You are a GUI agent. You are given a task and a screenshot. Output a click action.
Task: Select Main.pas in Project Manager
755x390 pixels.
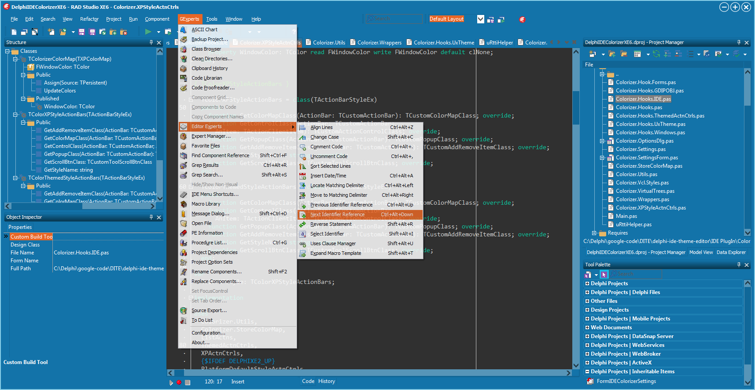pos(626,217)
